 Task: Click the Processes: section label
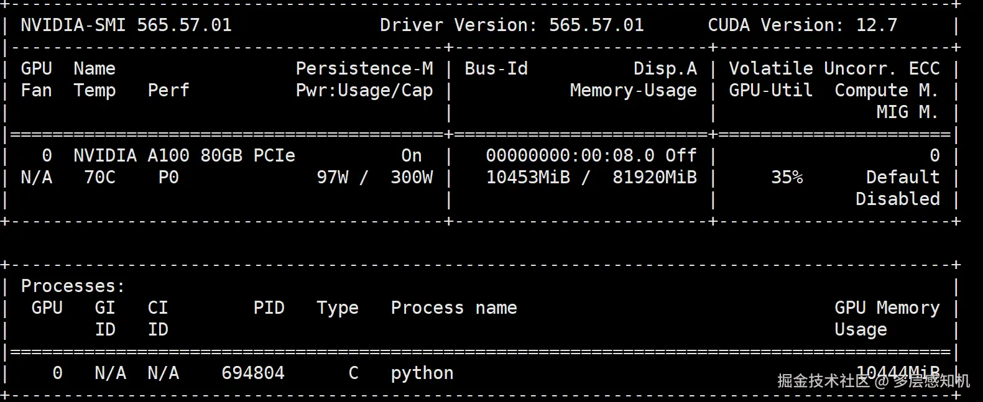point(73,286)
